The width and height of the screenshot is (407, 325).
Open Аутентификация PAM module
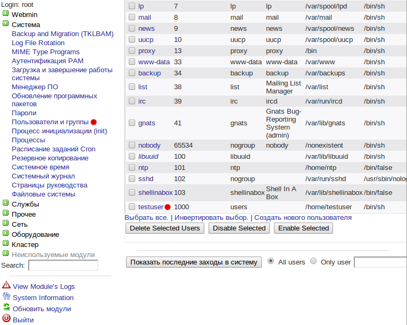47,61
